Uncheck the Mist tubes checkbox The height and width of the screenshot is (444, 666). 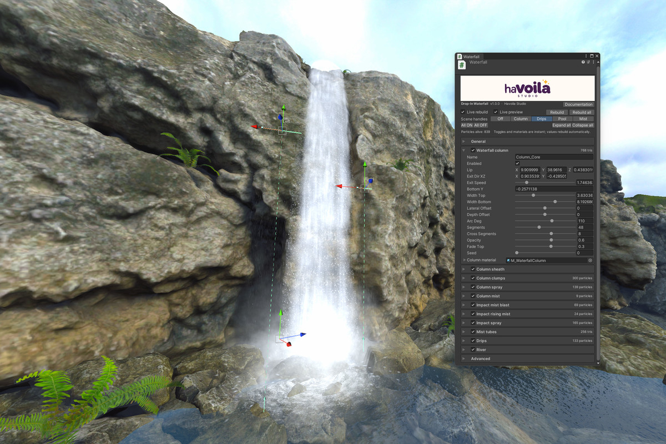473,332
